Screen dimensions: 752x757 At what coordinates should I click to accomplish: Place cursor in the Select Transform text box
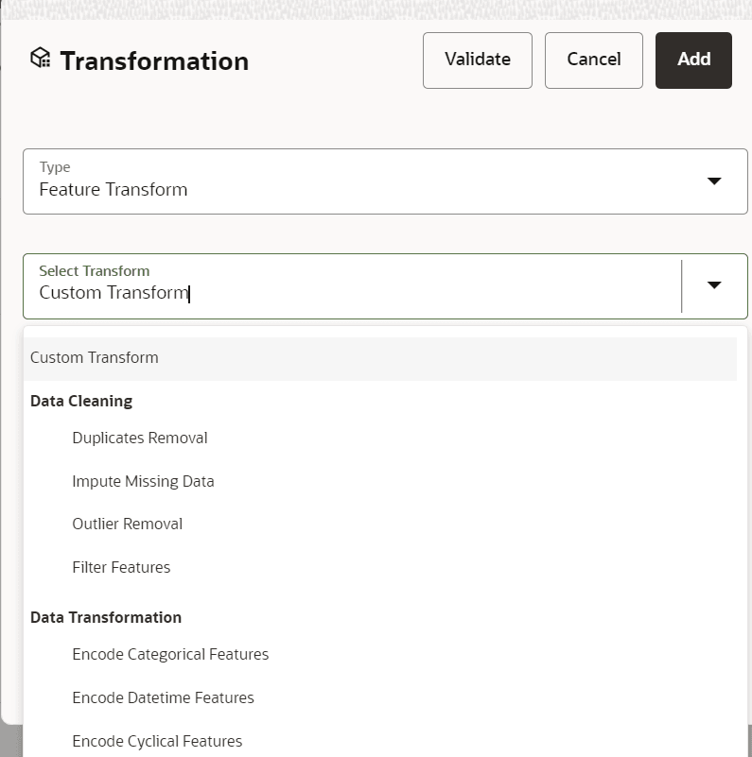tap(189, 293)
